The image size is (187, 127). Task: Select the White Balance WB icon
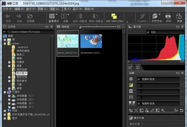(x=131, y=91)
